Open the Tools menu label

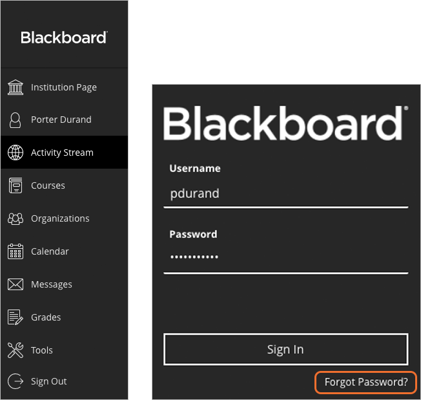41,350
